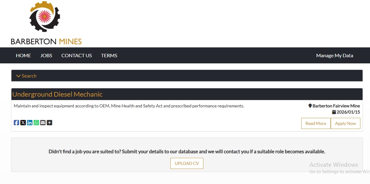Share the job on X (Twitter)
The height and width of the screenshot is (184, 370).
(23, 123)
